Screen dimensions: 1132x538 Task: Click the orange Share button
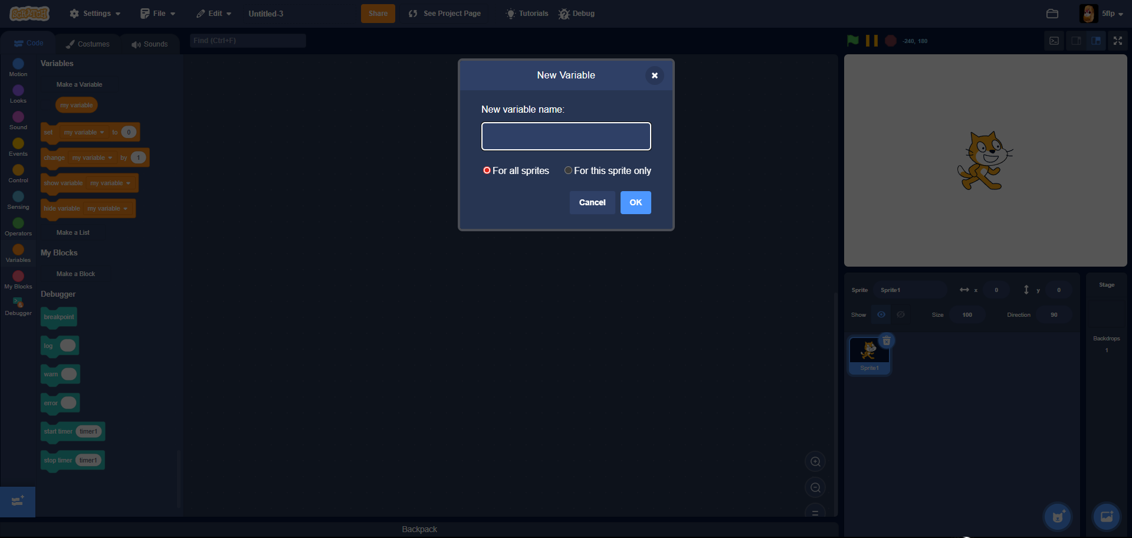(x=378, y=14)
